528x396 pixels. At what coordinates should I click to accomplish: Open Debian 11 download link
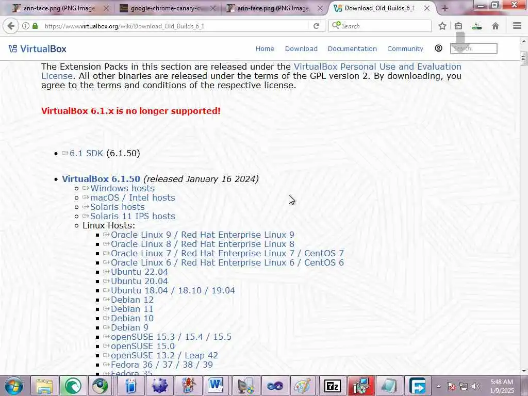[x=132, y=309]
